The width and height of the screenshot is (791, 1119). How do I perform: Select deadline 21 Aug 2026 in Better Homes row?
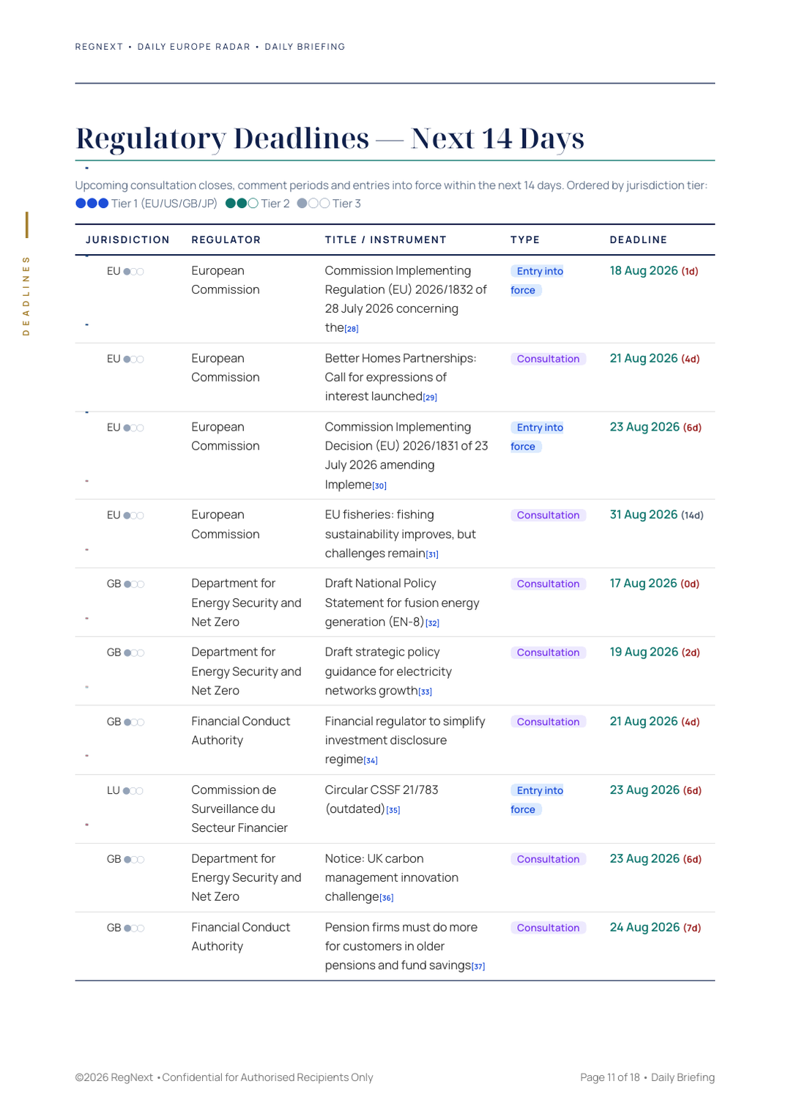tap(655, 359)
